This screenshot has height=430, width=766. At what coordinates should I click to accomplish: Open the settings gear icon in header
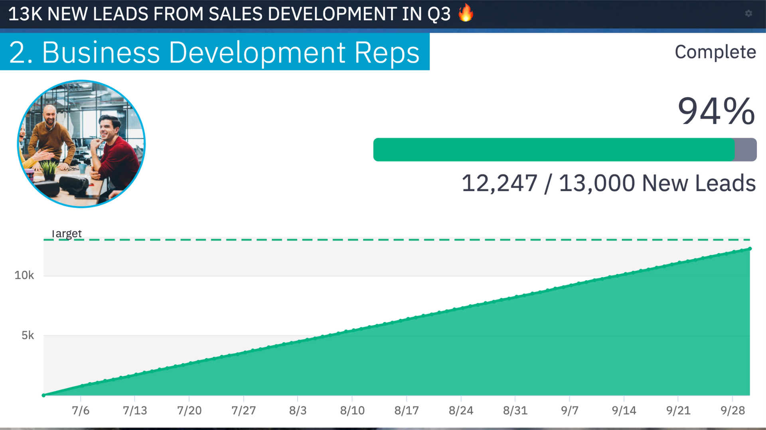click(748, 14)
